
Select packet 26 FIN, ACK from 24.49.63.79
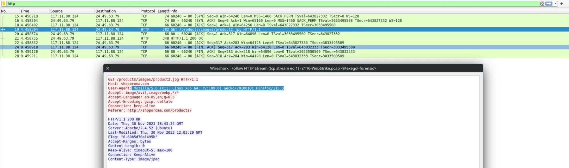tap(284, 51)
